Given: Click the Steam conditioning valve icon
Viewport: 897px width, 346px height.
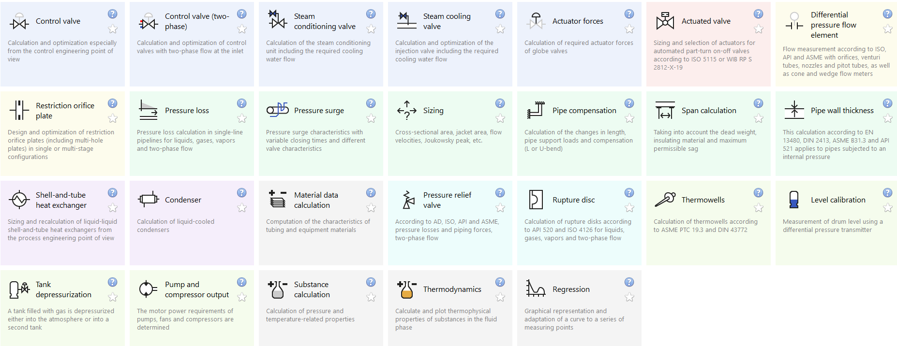Looking at the screenshot, I should click(x=277, y=20).
